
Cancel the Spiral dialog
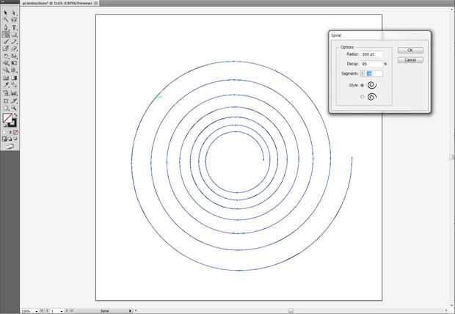point(410,59)
